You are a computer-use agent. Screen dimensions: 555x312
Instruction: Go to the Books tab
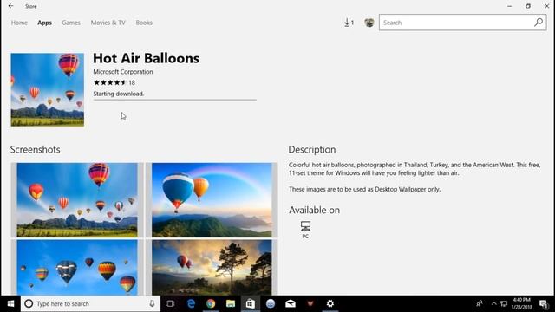144,23
